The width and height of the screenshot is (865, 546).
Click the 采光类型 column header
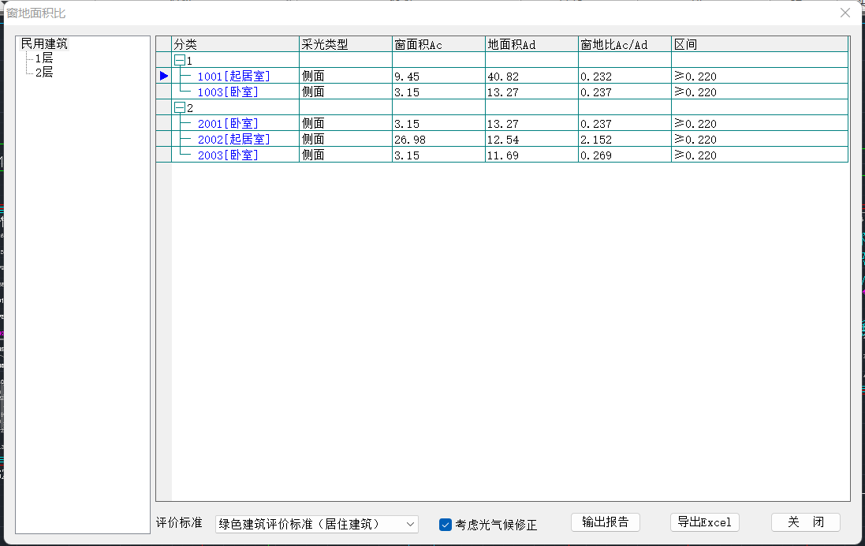tap(345, 45)
